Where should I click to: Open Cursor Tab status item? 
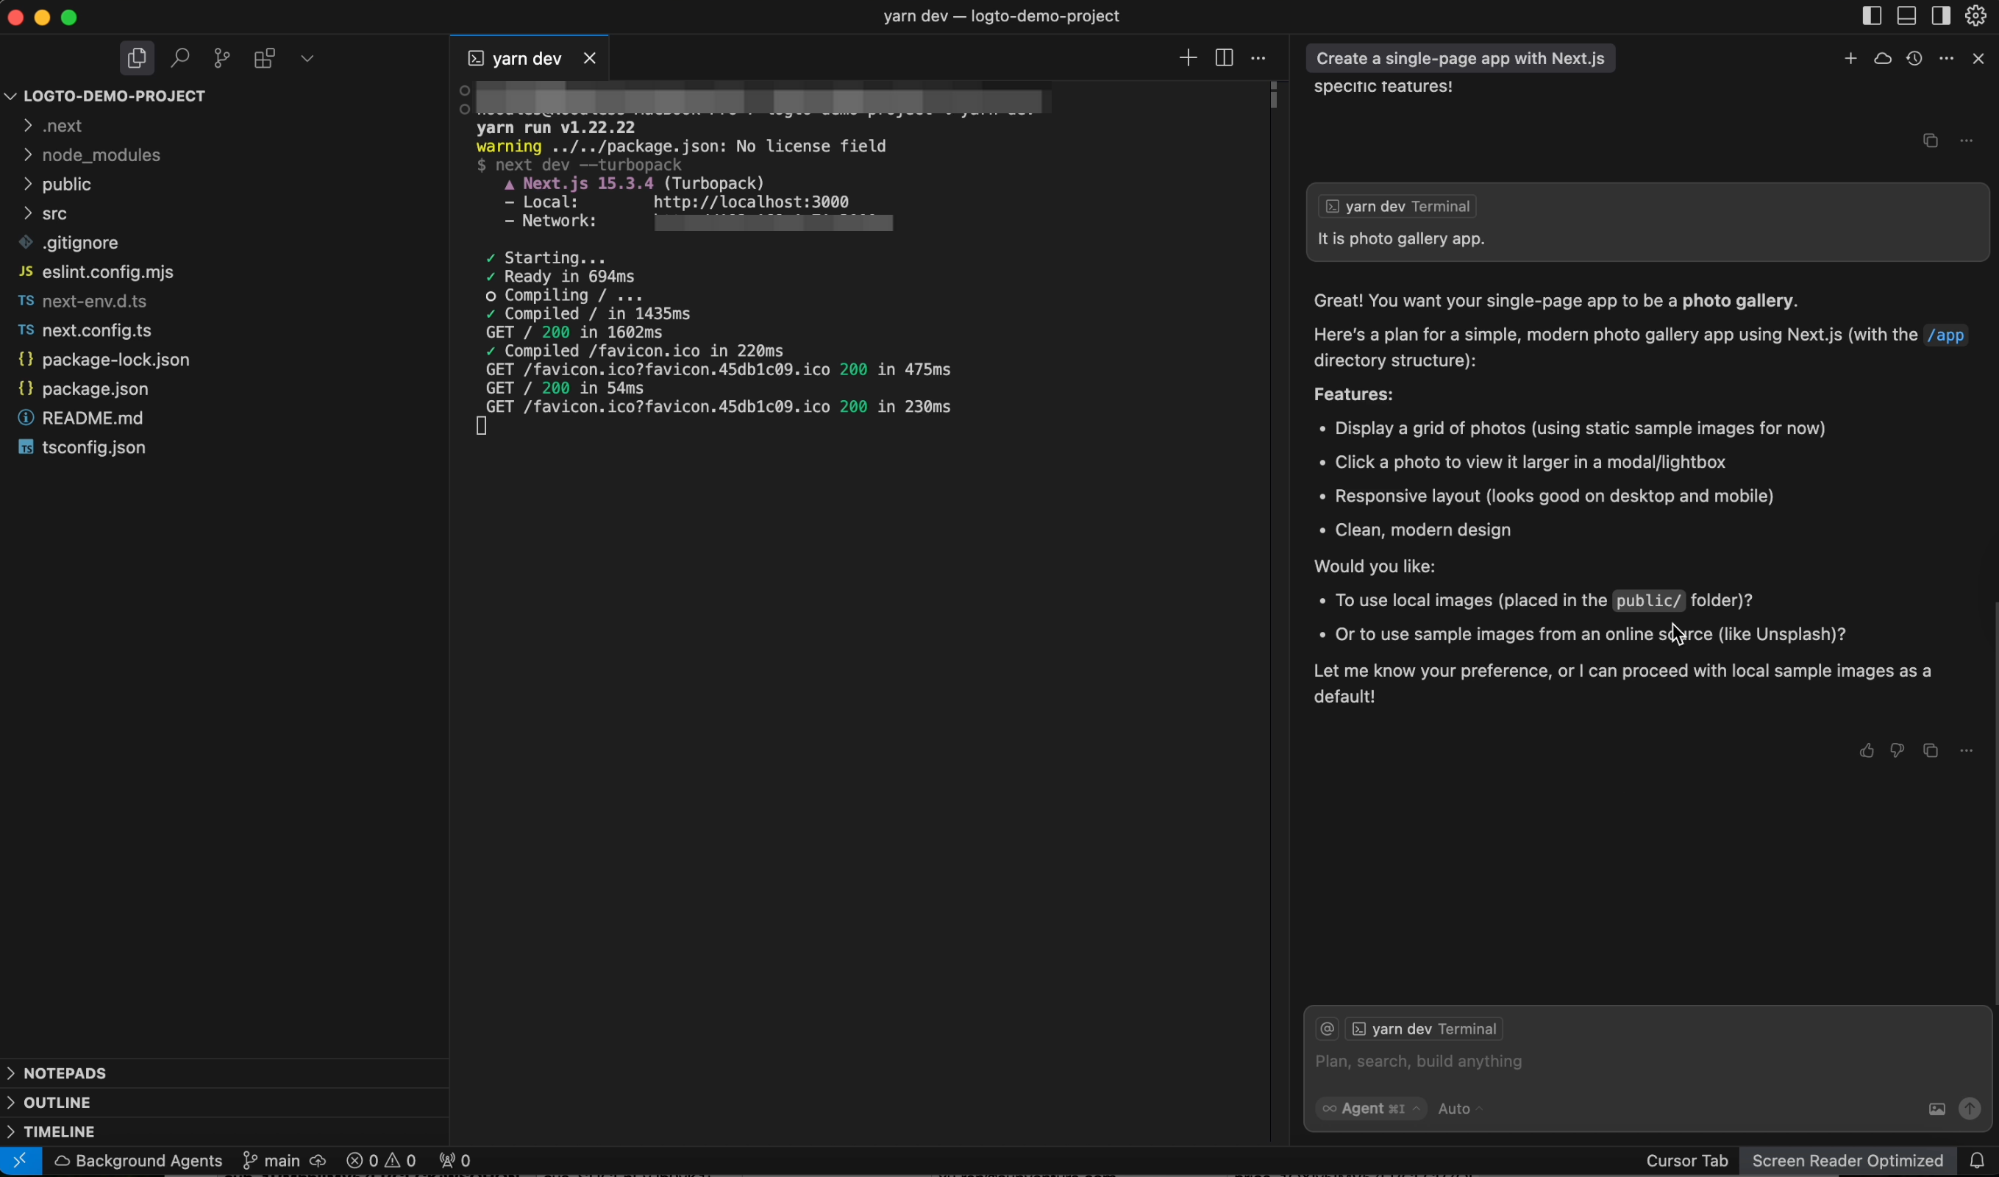(1687, 1161)
